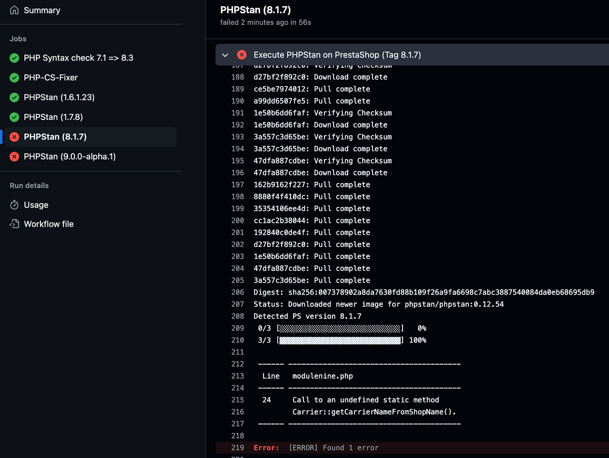Click the 0/3 progress bar in log

tap(340, 328)
